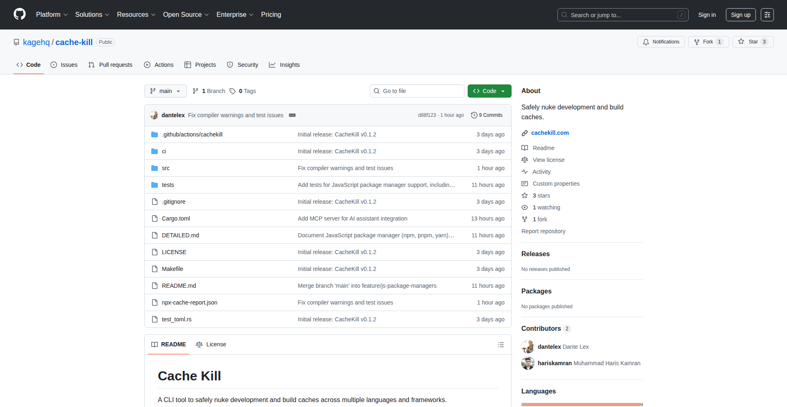Expand commit message ellipsis button
The image size is (787, 407).
292,115
